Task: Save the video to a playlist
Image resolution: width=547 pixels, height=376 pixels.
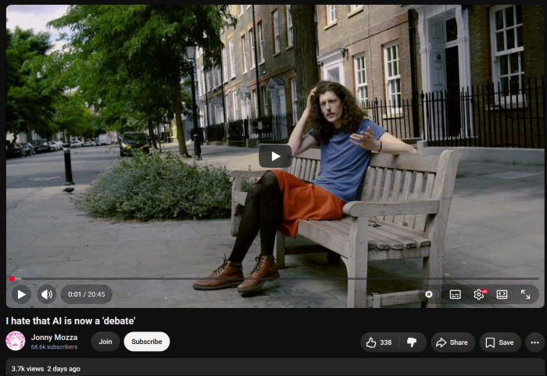Action: click(x=500, y=342)
